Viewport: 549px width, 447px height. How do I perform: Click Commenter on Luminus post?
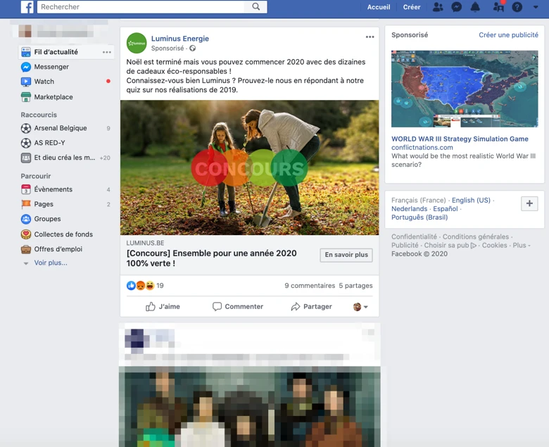click(238, 307)
